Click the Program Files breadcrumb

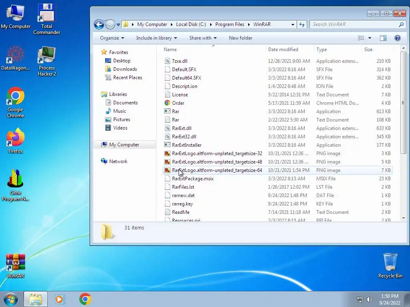229,24
